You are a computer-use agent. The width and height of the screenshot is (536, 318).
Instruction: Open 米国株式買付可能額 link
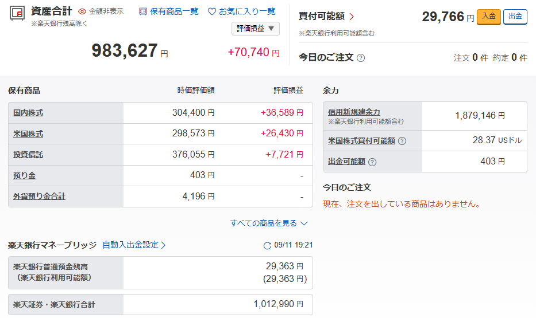(x=362, y=141)
